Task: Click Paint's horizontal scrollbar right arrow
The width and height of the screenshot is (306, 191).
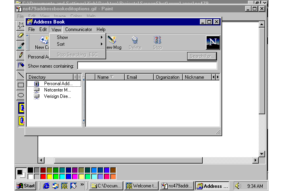Action: click(x=255, y=160)
